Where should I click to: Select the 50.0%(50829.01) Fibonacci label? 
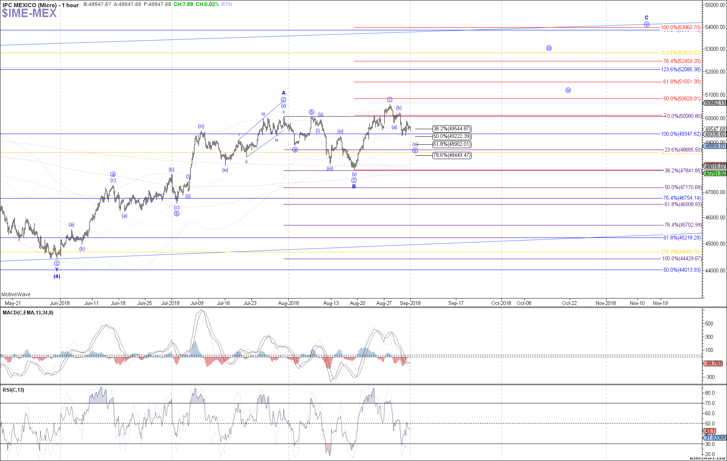[682, 99]
